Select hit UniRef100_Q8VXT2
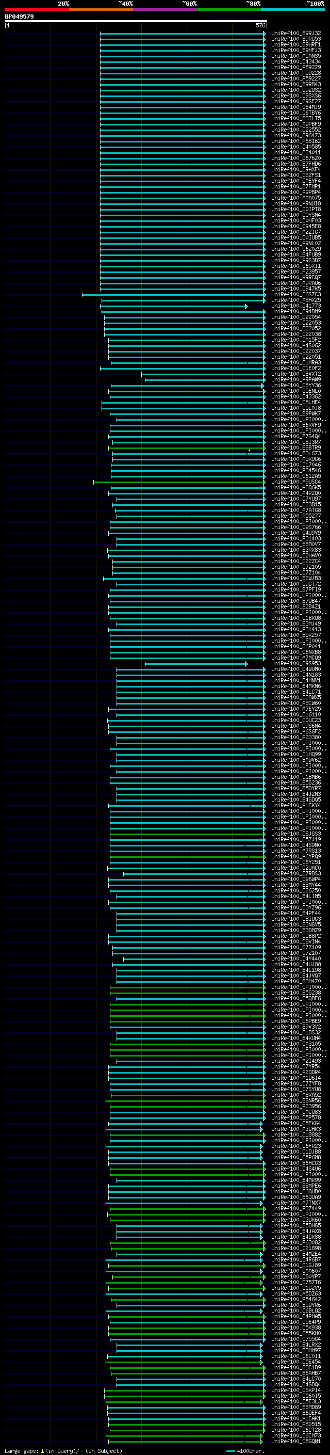The width and height of the screenshot is (330, 1455). 296,374
